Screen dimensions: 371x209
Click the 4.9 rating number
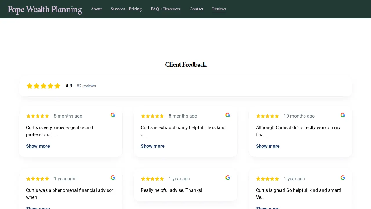click(69, 86)
